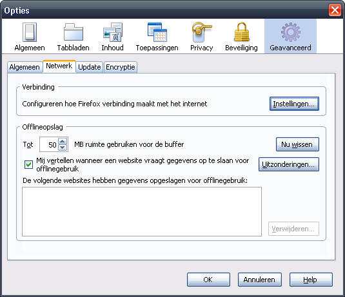Screen dimensions: 345x297
Task: Select the Privacy mask icon panel
Action: [x=201, y=37]
